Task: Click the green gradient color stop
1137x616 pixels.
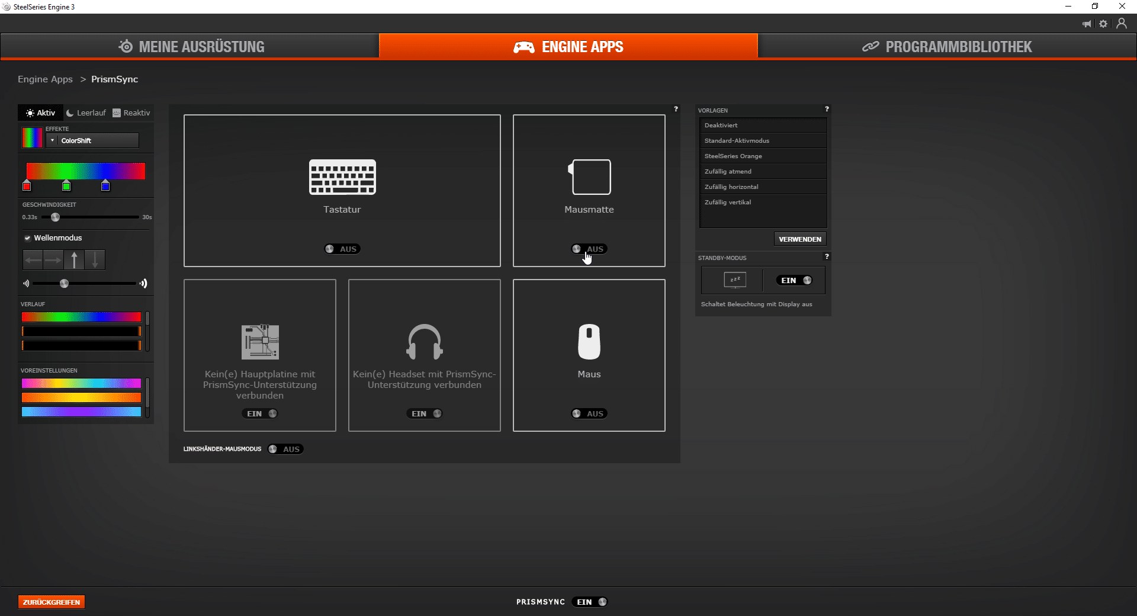Action: pyautogui.click(x=66, y=187)
